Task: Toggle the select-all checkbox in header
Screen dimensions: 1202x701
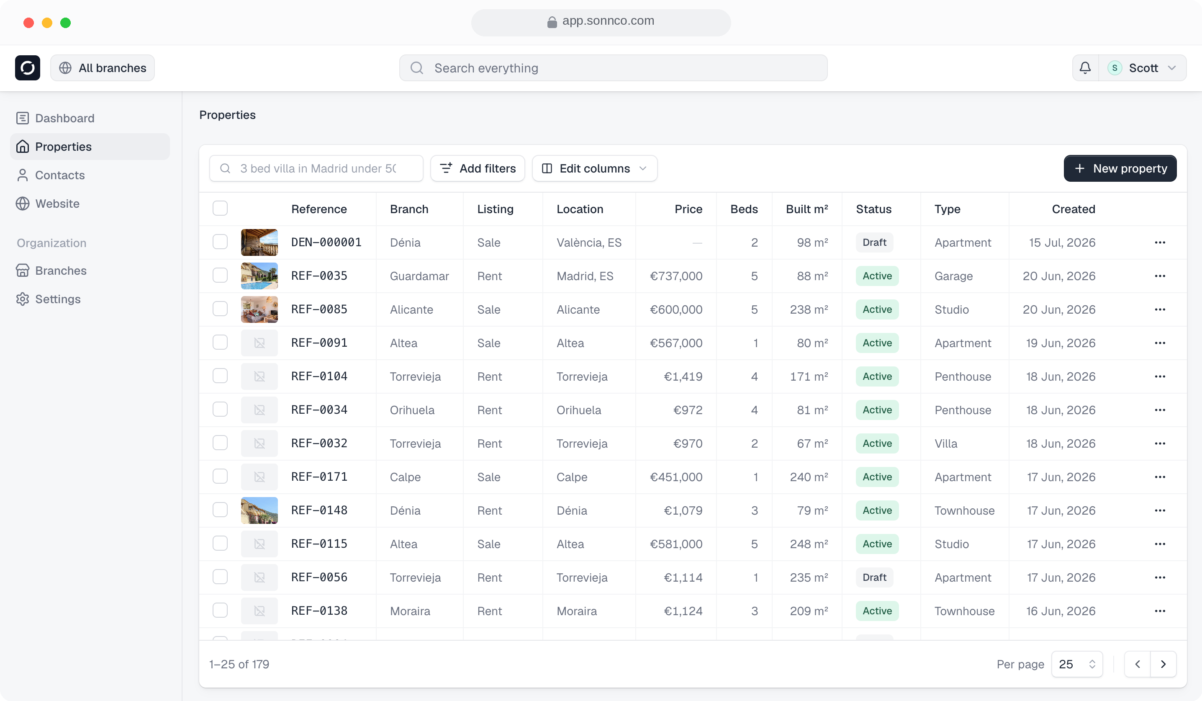Action: tap(220, 209)
